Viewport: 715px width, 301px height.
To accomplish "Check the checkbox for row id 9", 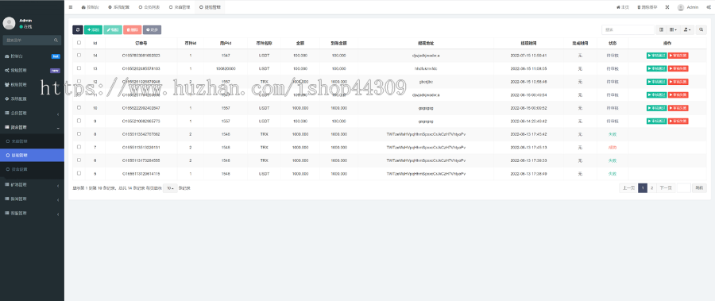I will pos(79,121).
